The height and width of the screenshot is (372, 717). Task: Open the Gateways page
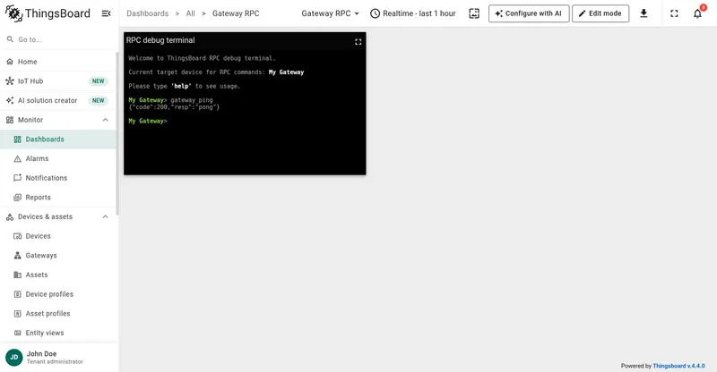(x=58, y=256)
